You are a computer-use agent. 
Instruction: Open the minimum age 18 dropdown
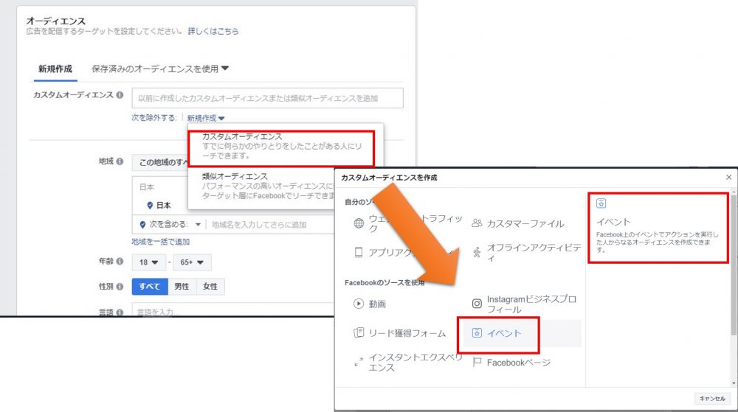pos(149,262)
